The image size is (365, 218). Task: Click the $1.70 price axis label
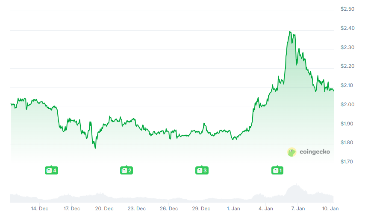[x=347, y=162]
